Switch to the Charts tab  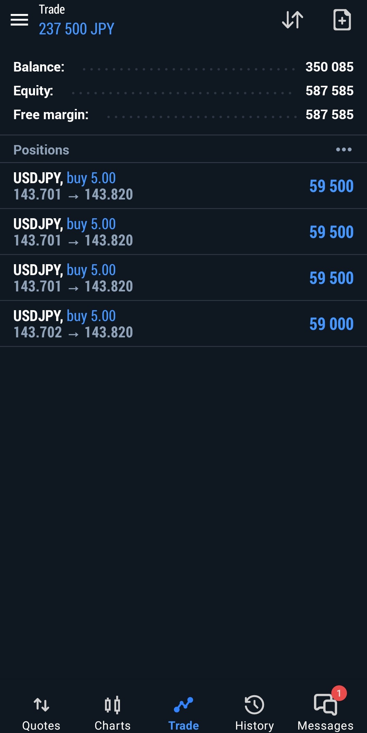coord(112,725)
